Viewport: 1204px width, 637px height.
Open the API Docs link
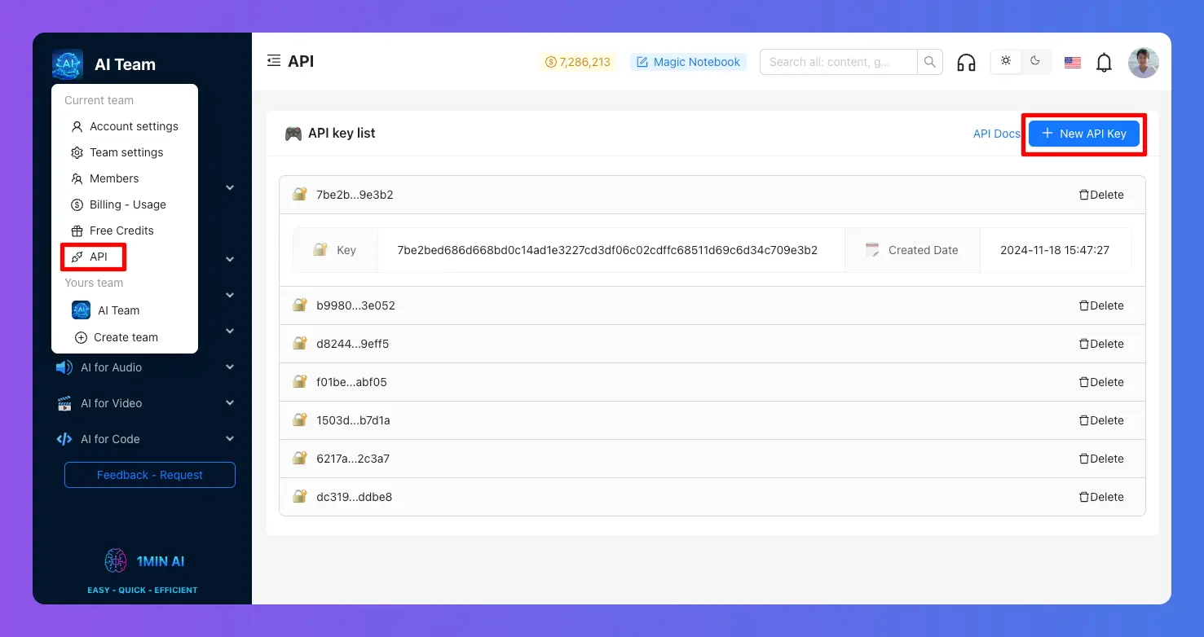click(x=996, y=134)
